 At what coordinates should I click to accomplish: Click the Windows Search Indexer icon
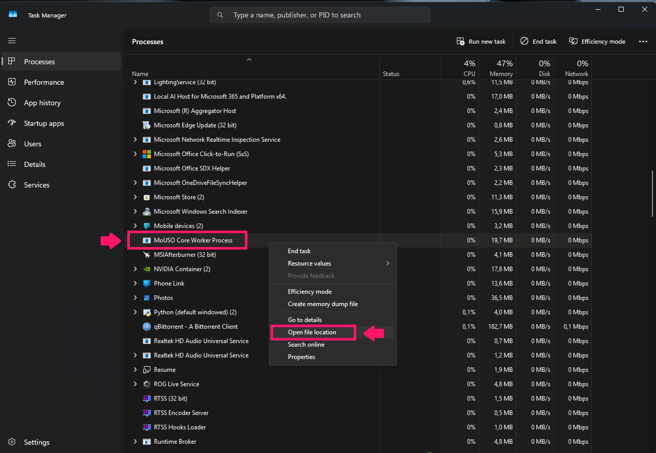[146, 212]
